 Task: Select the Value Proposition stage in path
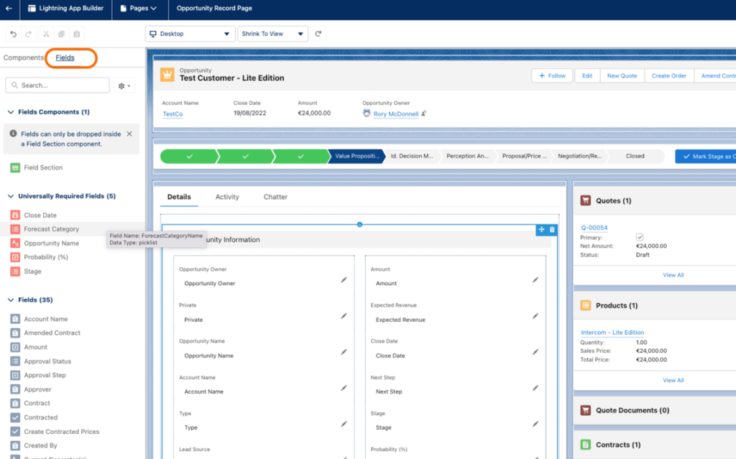point(356,156)
